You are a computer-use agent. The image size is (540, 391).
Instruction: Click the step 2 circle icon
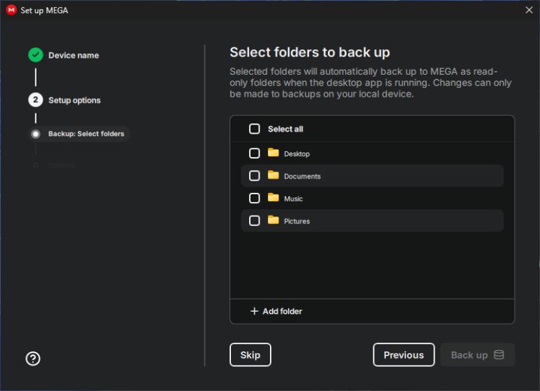tap(36, 100)
